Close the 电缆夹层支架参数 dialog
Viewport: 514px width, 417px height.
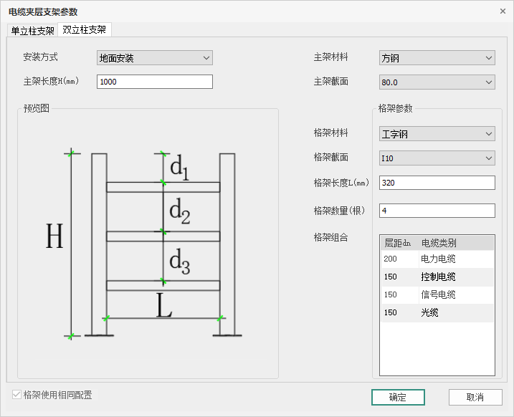(x=501, y=11)
